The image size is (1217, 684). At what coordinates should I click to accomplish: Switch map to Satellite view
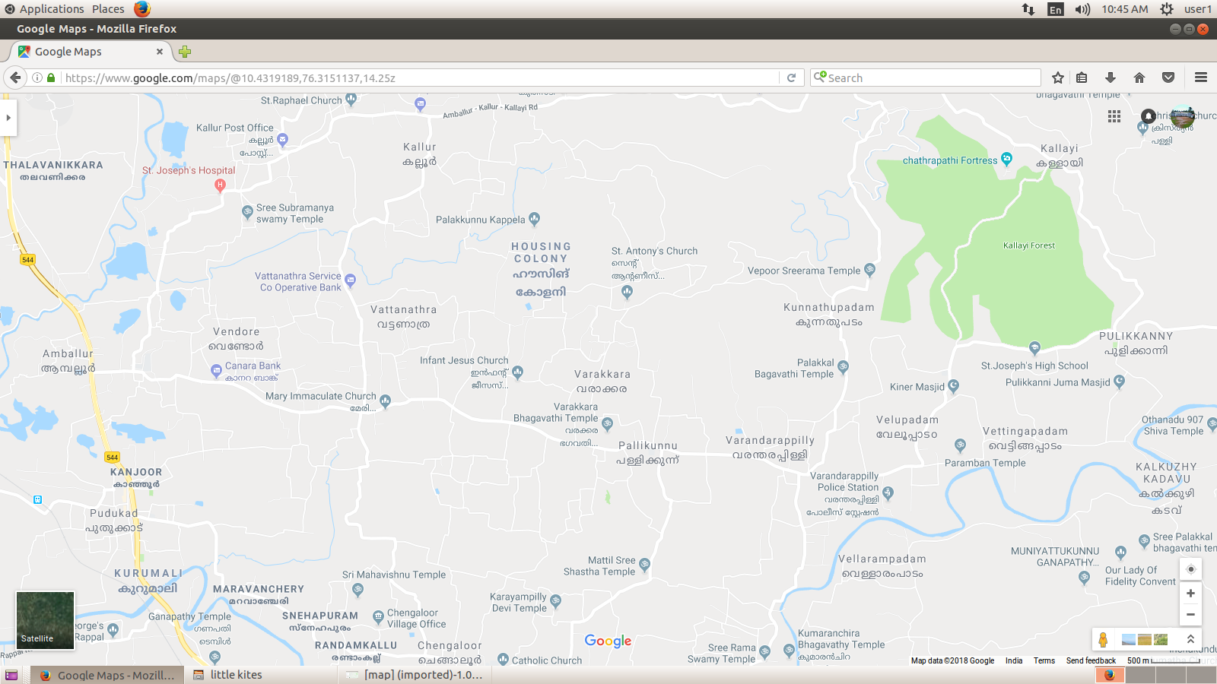click(46, 620)
